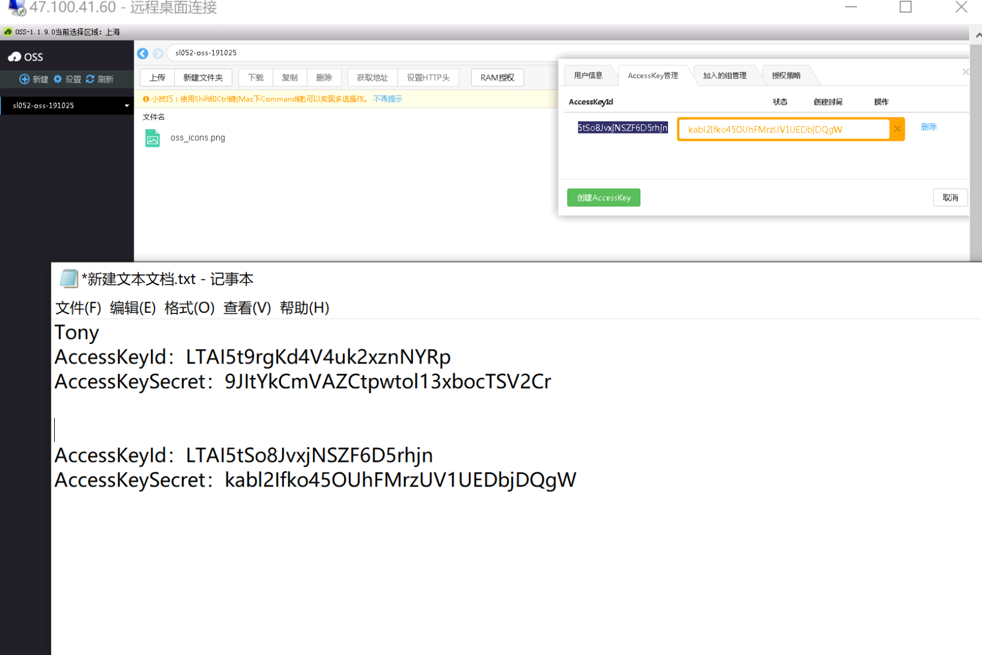Click highlighted AccessKeyId 5tSo8JvxjNSZF6D5rhjn
982x655 pixels.
623,128
